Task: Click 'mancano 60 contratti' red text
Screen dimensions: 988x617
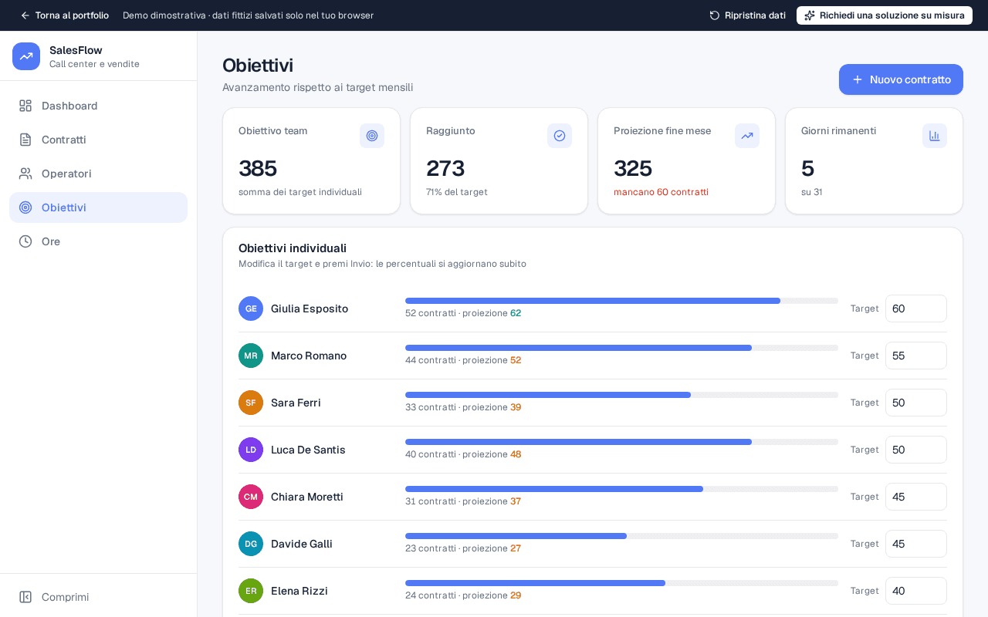Action: pyautogui.click(x=661, y=192)
